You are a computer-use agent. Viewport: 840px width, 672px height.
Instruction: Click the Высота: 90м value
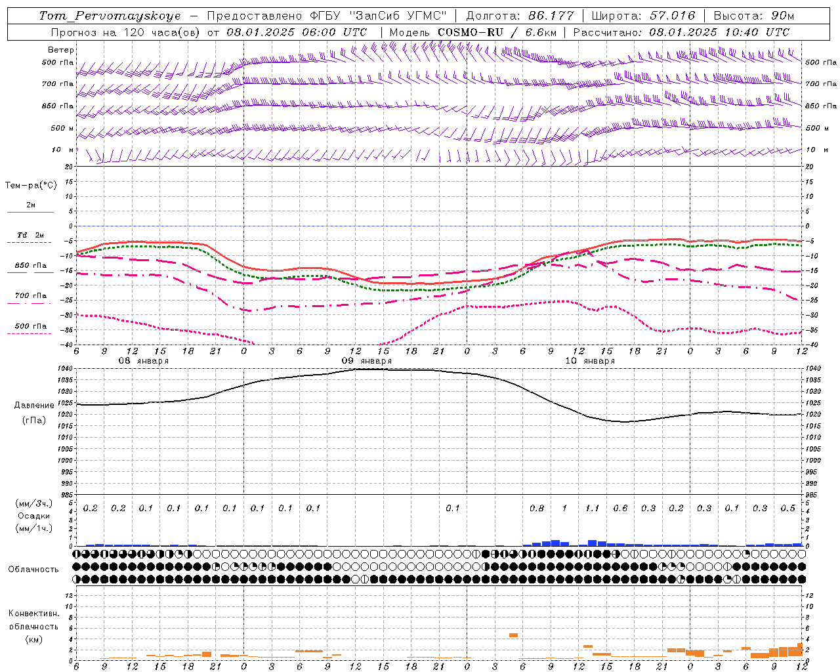coord(754,16)
